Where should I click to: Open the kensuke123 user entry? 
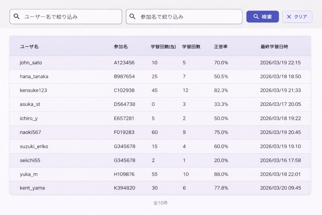[33, 90]
